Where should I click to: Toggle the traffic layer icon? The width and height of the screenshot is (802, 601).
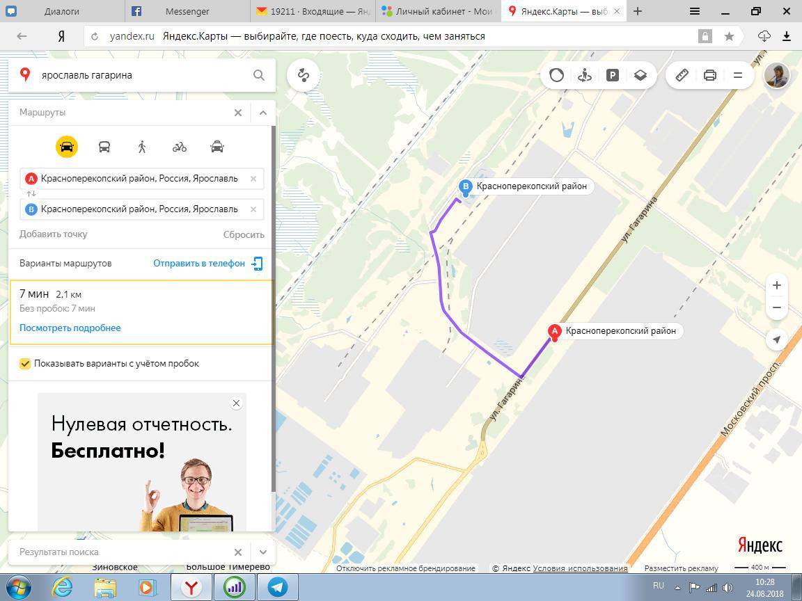pos(556,76)
